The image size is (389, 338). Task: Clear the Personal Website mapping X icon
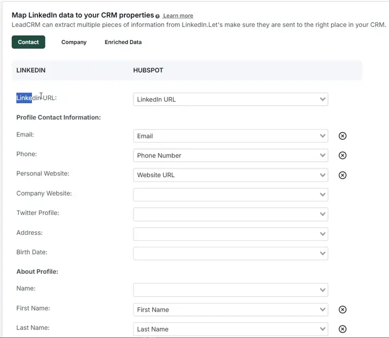[x=343, y=175]
